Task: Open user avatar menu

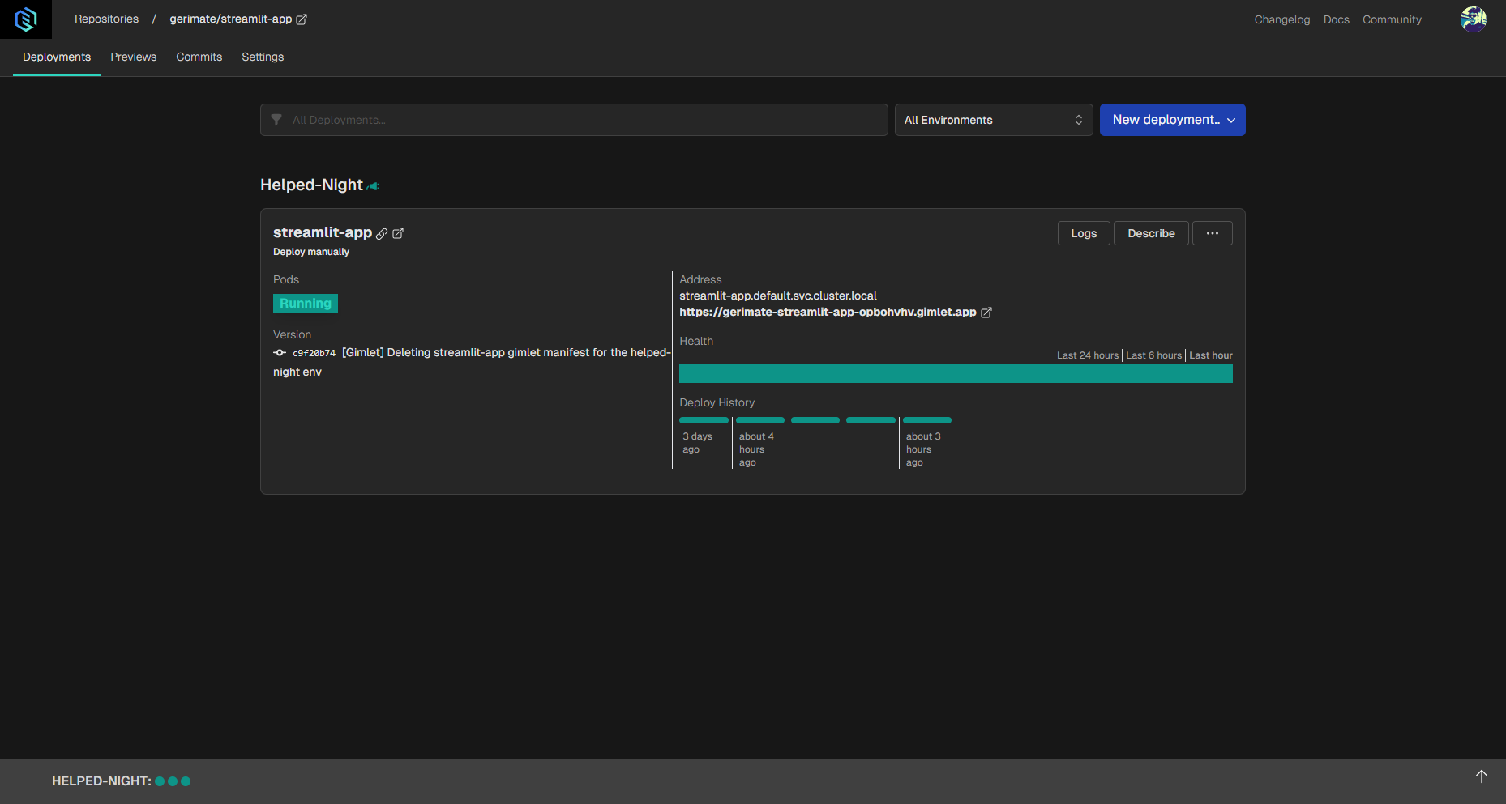Action: tap(1473, 19)
